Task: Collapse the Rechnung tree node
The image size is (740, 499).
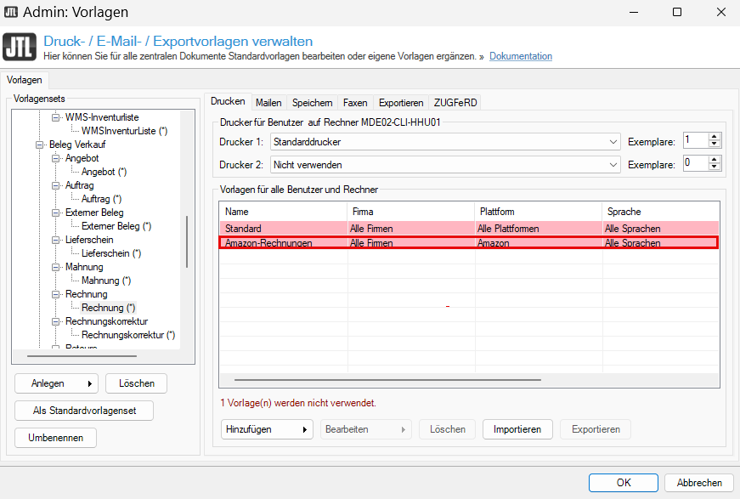Action: (x=56, y=294)
